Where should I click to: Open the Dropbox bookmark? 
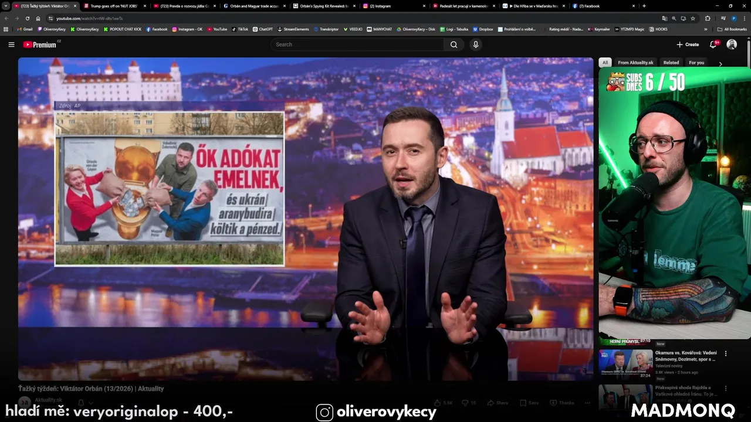[x=483, y=29]
